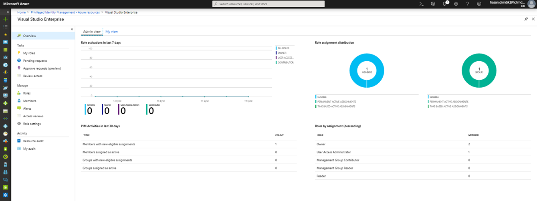Select the Reader role row

[x=423, y=176]
